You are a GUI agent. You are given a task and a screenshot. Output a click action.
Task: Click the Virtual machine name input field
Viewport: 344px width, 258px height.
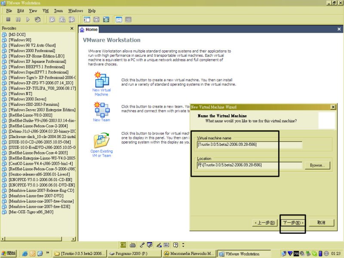tap(249, 144)
